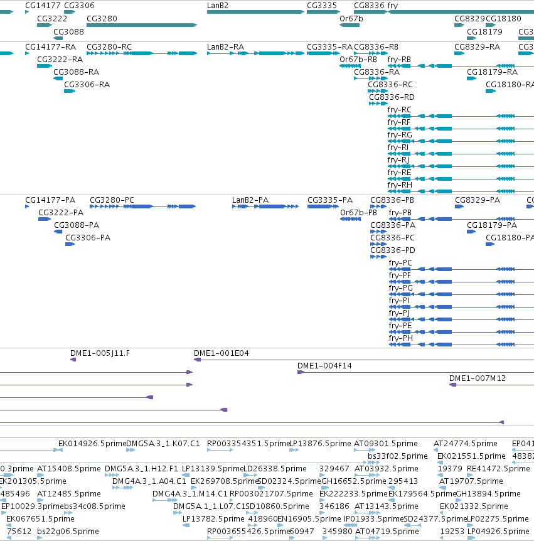
Task: Click the fry-RC transcript label
Action: point(400,110)
